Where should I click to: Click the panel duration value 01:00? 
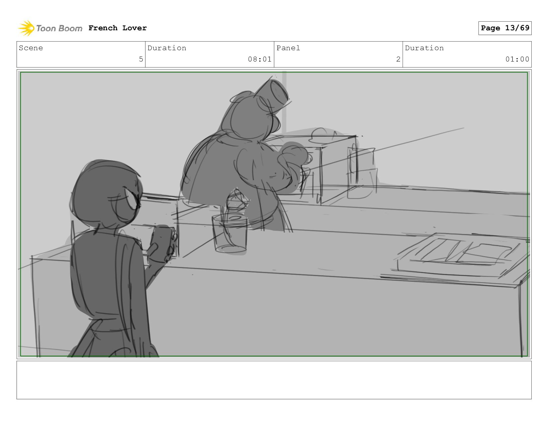tap(517, 59)
